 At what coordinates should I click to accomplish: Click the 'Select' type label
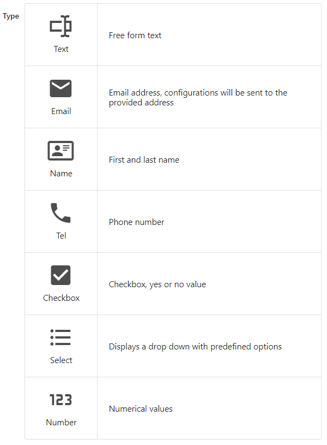(x=61, y=360)
